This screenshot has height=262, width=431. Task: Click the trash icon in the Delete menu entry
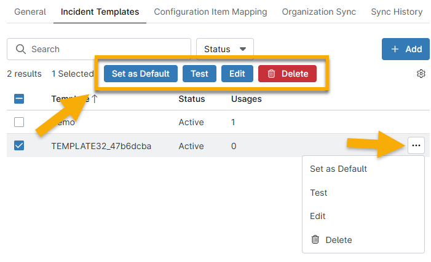pyautogui.click(x=315, y=239)
